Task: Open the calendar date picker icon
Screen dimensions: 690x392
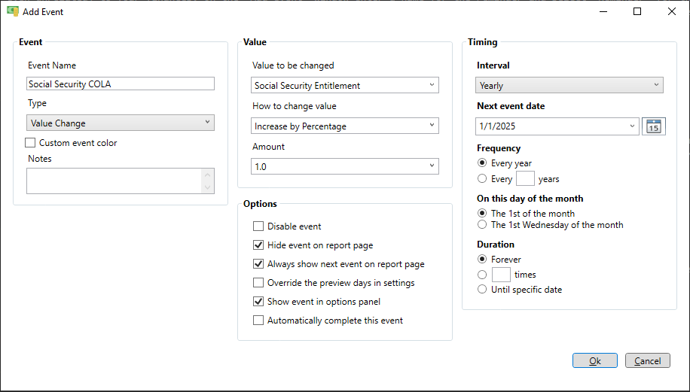Action: (654, 126)
